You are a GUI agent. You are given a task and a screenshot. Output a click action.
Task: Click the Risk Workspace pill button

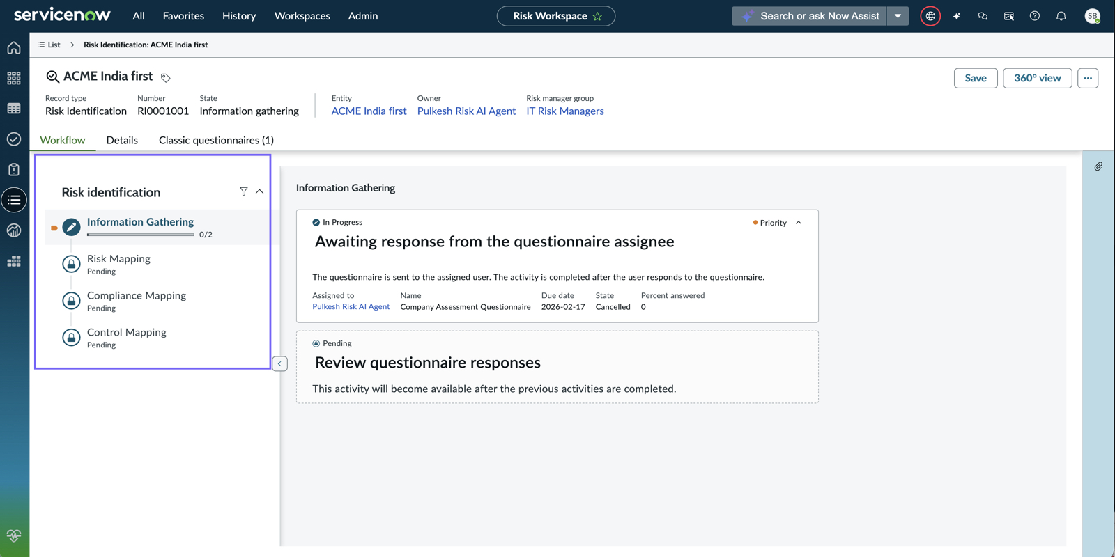click(556, 16)
